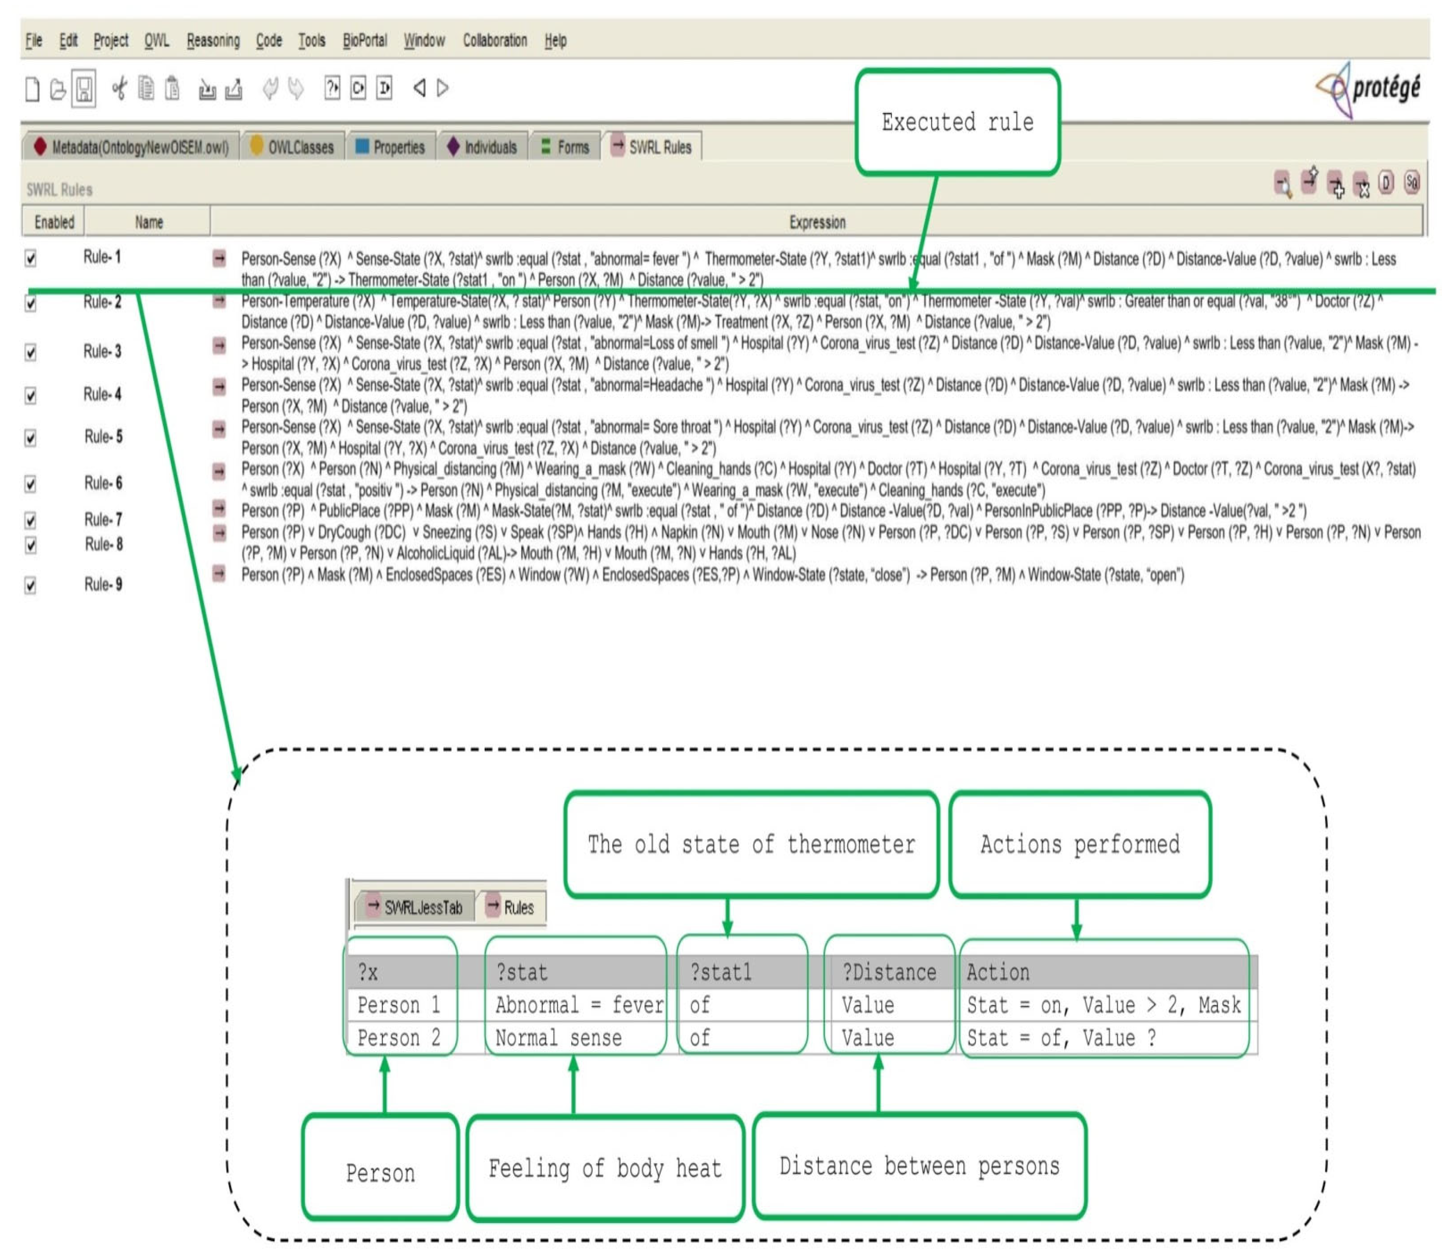Select the Rule-6 row name
Image resolution: width=1452 pixels, height=1255 pixels.
click(103, 483)
